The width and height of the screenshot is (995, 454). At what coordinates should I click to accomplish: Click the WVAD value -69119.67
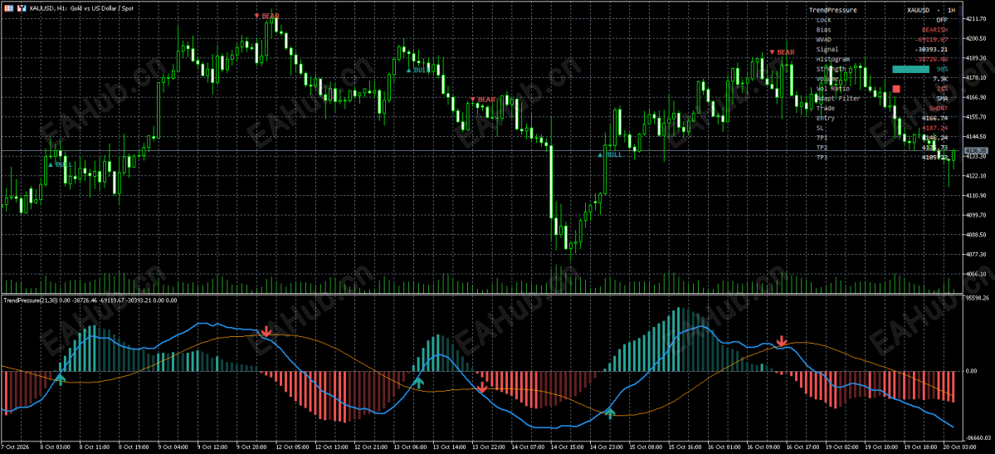(932, 39)
